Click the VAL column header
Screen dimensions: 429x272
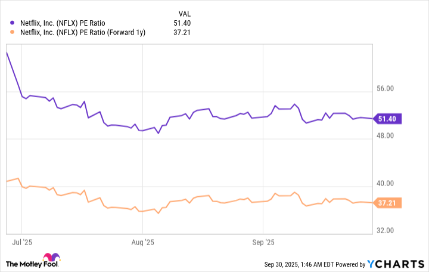(x=185, y=13)
